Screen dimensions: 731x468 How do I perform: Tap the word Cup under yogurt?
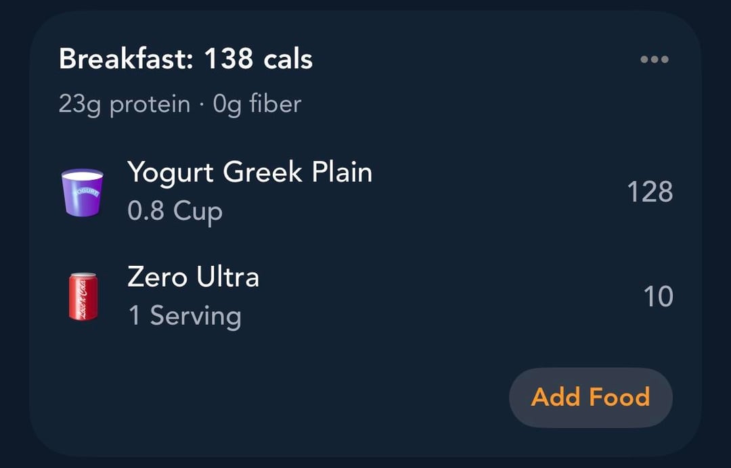coord(198,211)
